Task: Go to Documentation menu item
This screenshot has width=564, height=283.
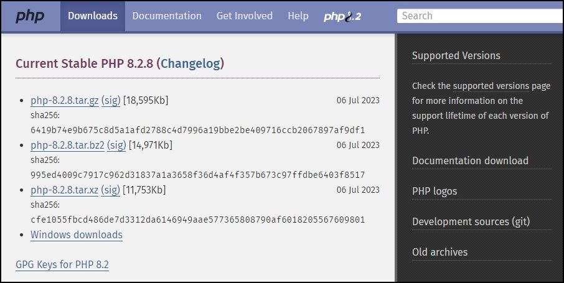Action: click(167, 16)
